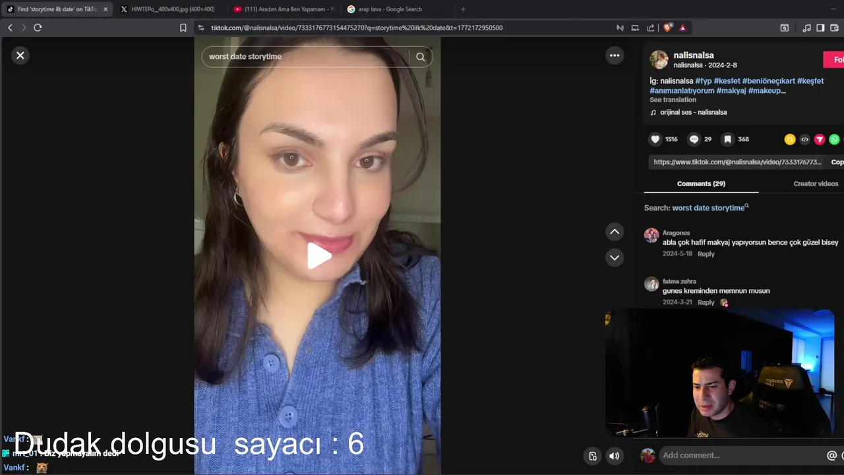Open the Brave Shields lion icon
The image size is (844, 475).
coord(668,28)
